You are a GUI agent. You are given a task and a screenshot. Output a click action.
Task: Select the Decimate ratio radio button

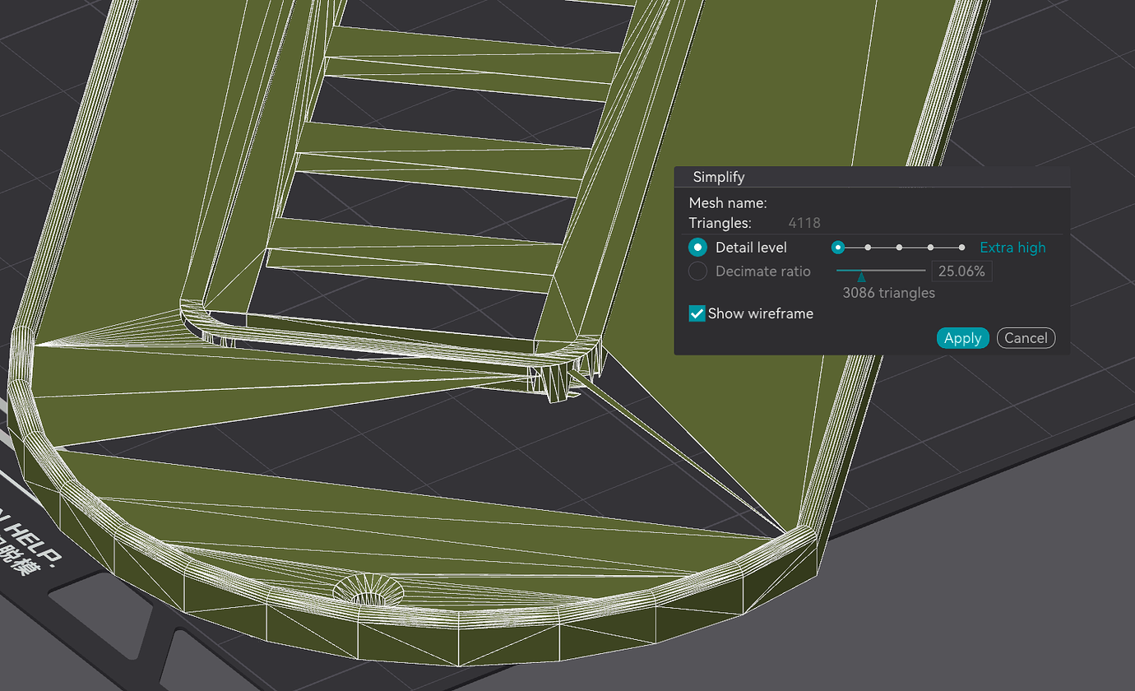pos(697,271)
